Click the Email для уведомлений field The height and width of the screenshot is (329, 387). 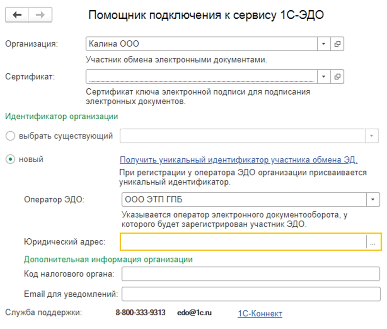pos(251,294)
